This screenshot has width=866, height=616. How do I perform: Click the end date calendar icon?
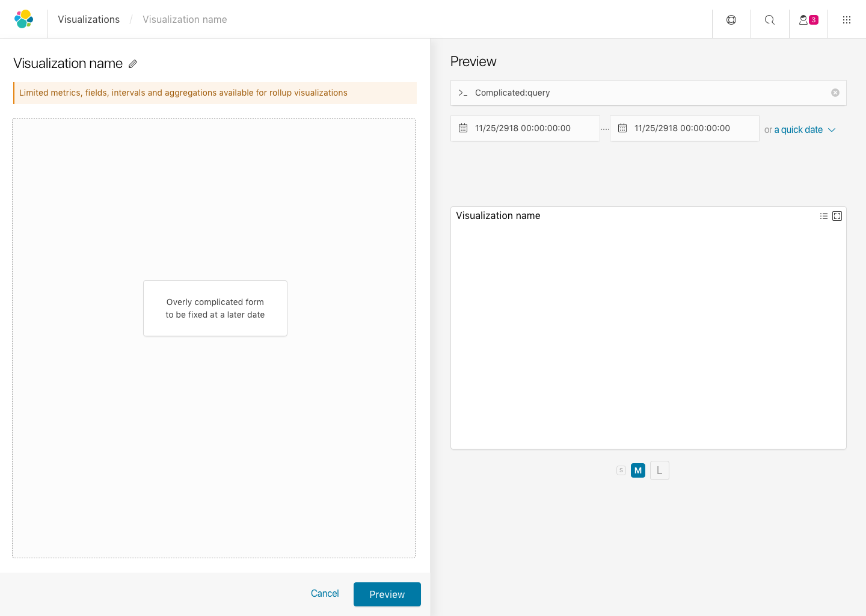tap(622, 128)
